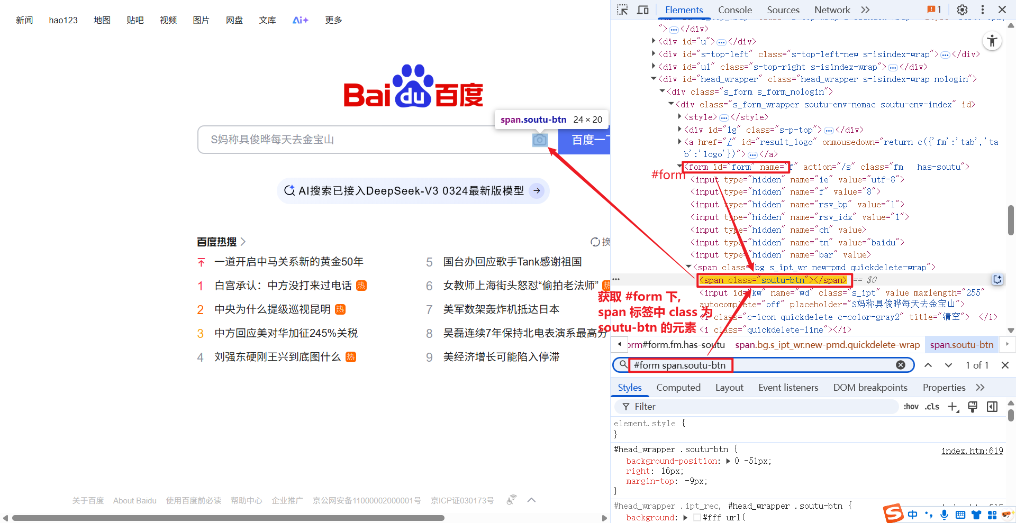This screenshot has width=1016, height=523.
Task: Open hot search 白宫承认：中方没打来过电话
Action: pyautogui.click(x=283, y=286)
